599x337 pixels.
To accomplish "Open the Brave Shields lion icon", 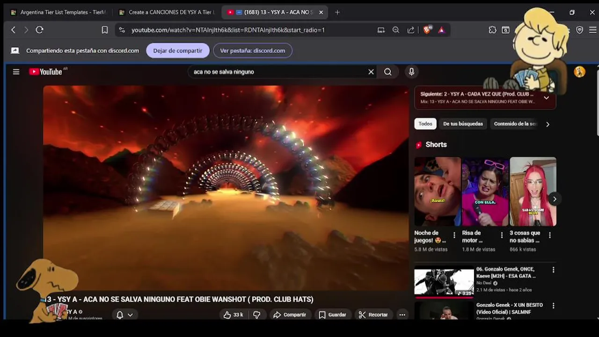I will 427,30.
